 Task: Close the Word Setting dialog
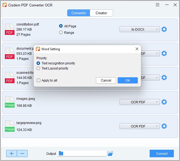tap(137, 49)
